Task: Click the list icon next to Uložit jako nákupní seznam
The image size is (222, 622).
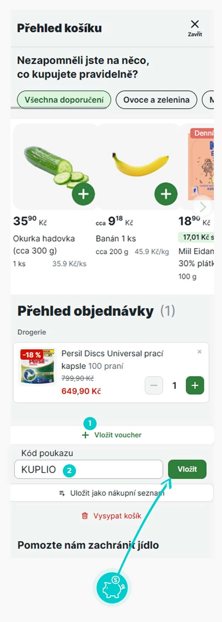Action: [x=61, y=493]
